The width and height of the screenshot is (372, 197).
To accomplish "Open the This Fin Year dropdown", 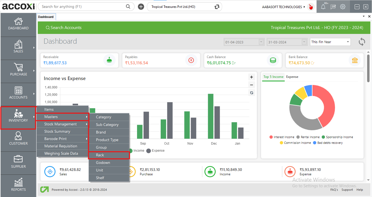I will [x=330, y=42].
